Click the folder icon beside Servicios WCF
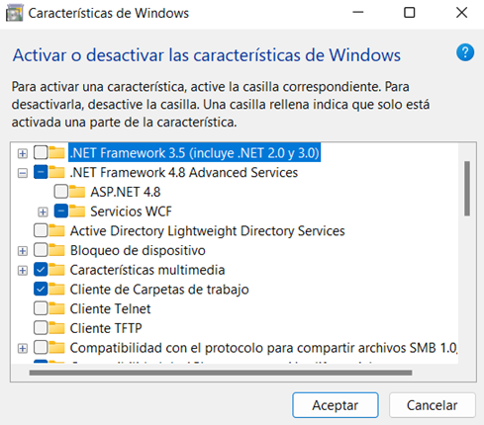 (x=77, y=212)
